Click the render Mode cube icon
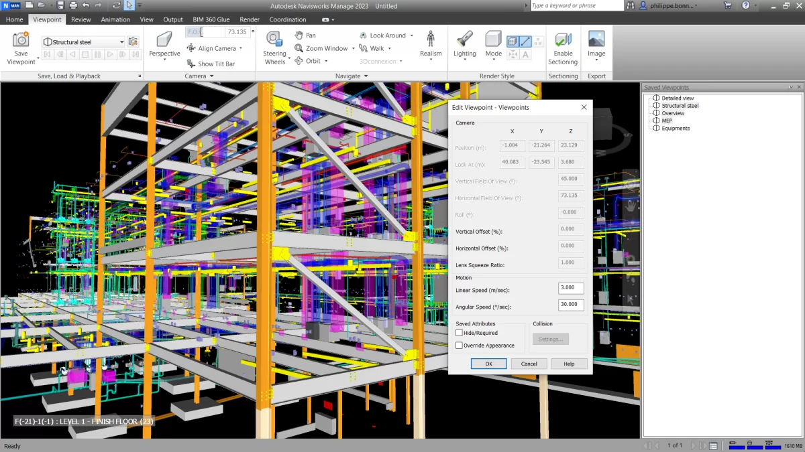This screenshot has width=805, height=452. 493,39
